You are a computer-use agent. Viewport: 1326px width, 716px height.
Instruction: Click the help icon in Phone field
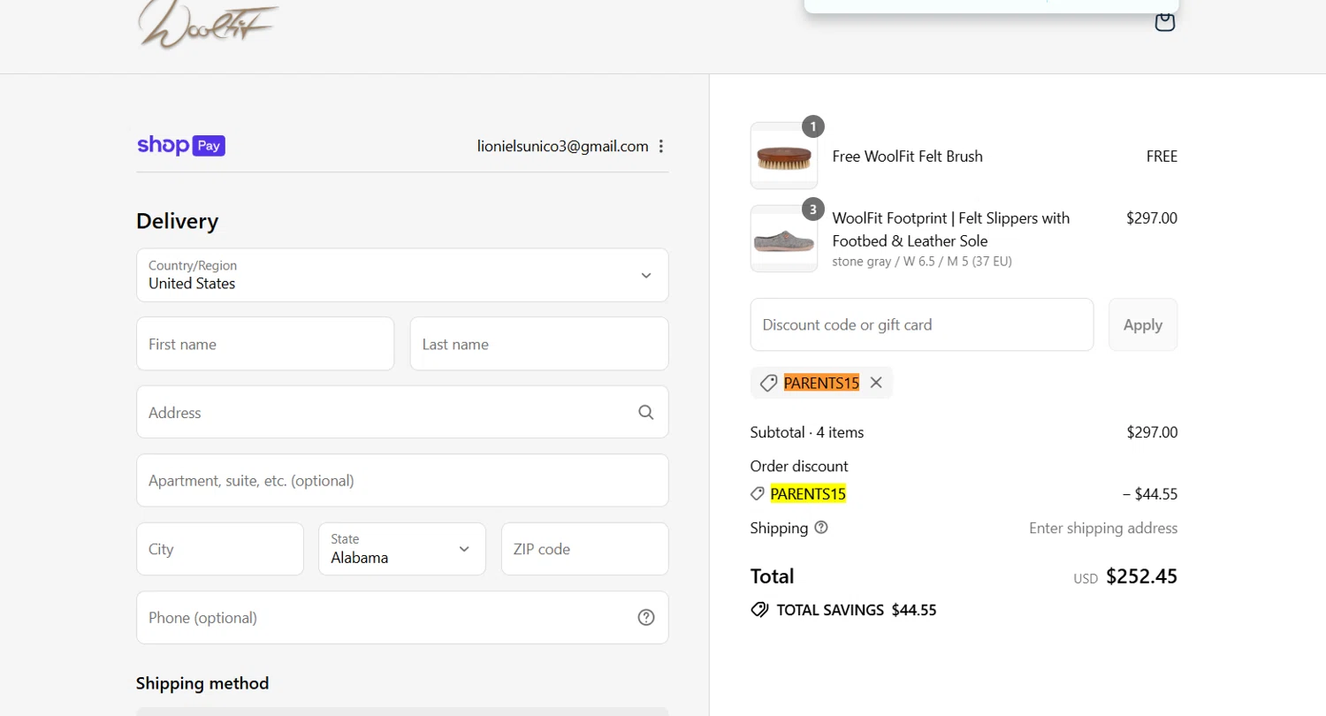(x=646, y=617)
